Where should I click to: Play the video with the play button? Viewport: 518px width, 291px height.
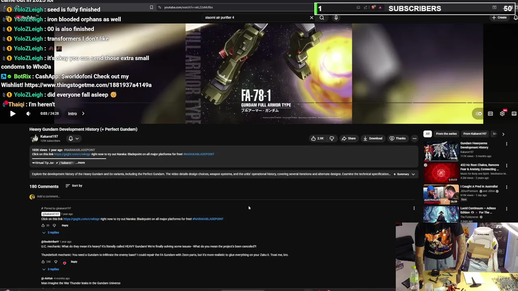point(13,114)
